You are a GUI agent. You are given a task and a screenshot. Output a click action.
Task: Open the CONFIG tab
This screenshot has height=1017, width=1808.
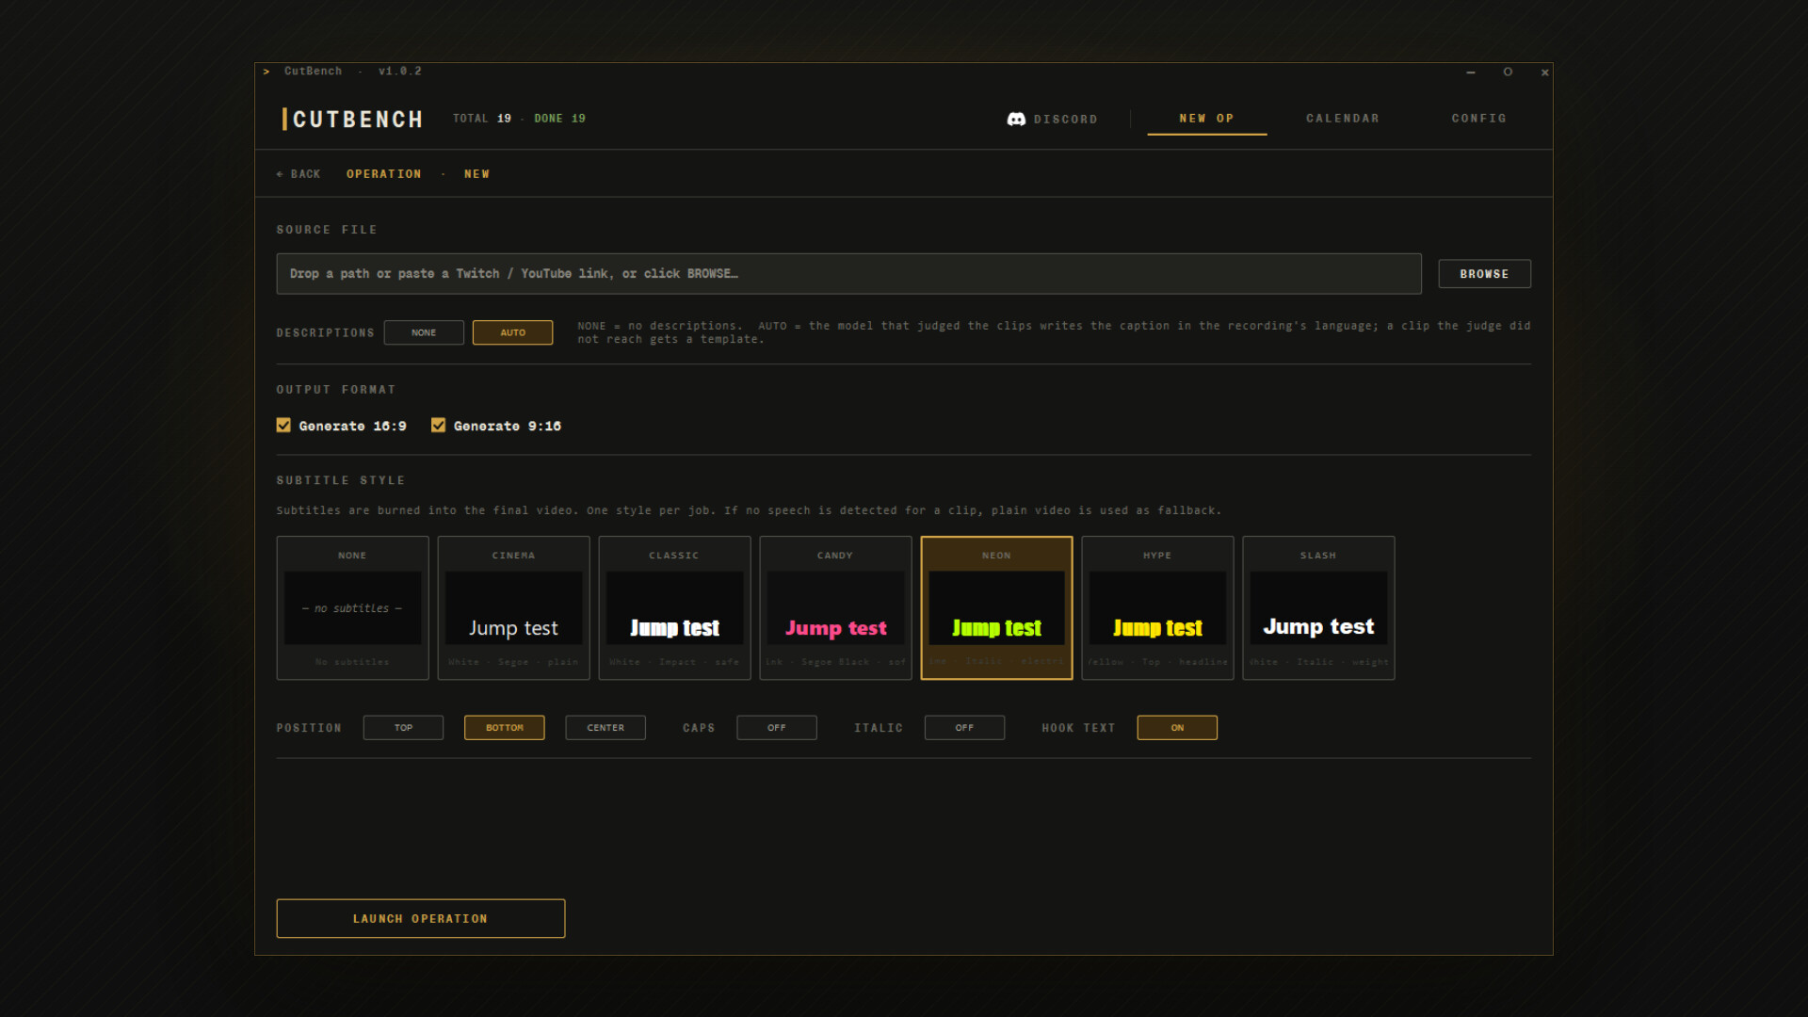point(1478,119)
